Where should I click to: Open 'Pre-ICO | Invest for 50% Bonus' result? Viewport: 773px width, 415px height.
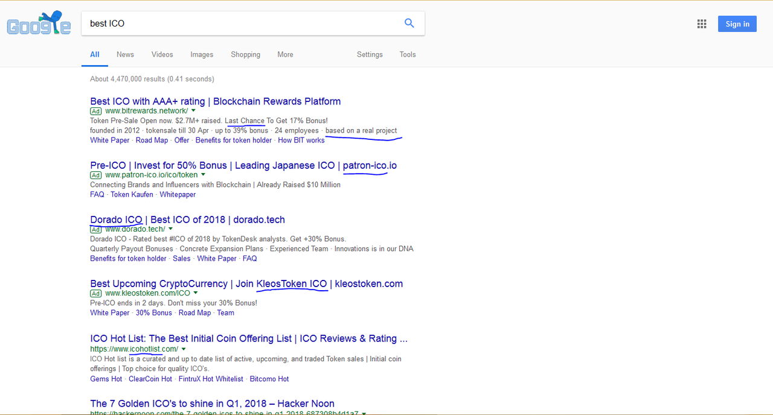click(243, 165)
